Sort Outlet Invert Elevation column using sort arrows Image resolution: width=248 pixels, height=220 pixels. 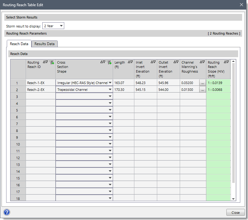pos(176,62)
